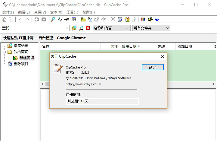Image resolution: width=217 pixels, height=146 pixels.
Task: Click the wrench tools toolbar icon
Action: [x=60, y=19]
